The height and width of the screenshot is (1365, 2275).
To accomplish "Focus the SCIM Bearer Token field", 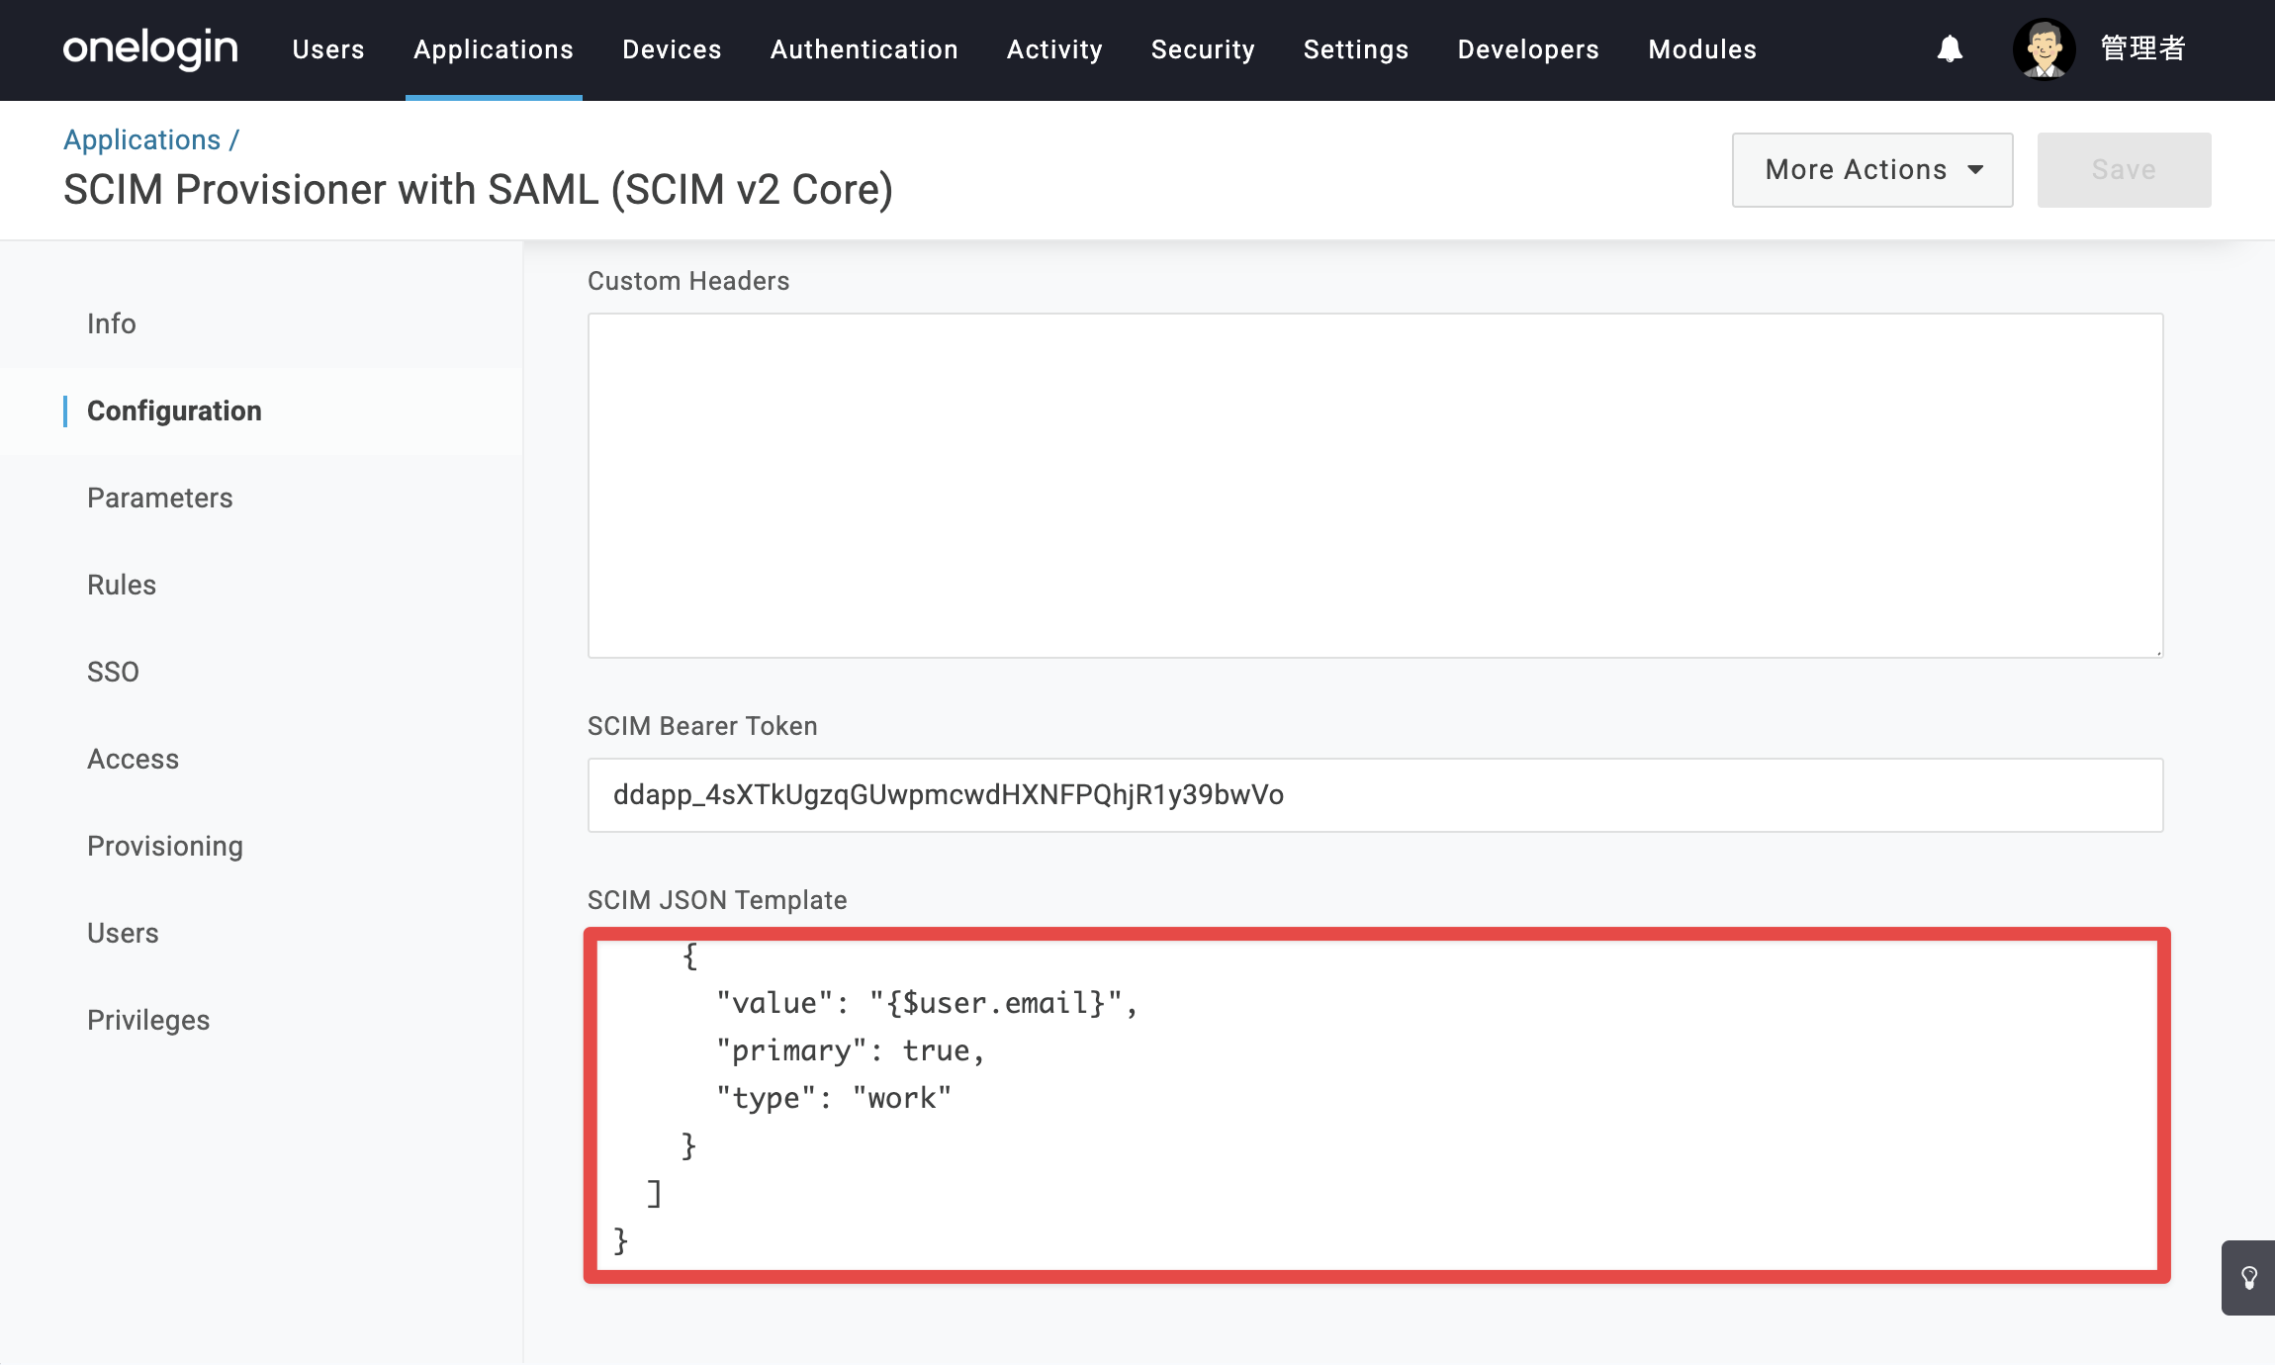I will point(1375,795).
